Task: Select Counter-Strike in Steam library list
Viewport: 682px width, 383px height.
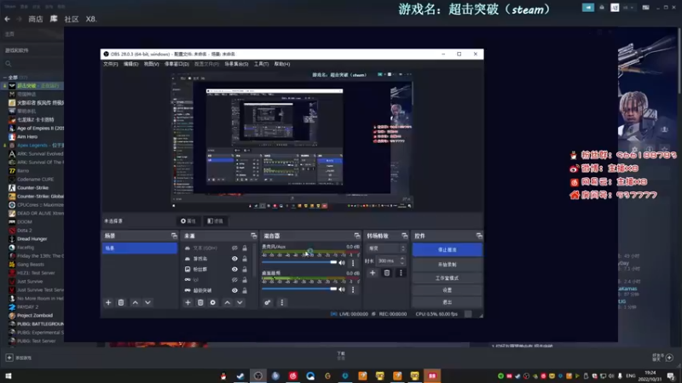Action: [32, 187]
